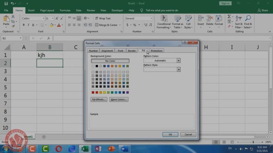
Task: Open Format as Table gallery
Action: (177, 22)
